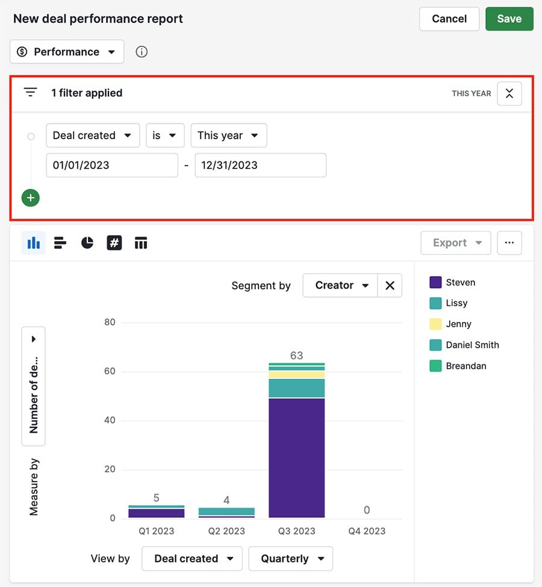Image resolution: width=542 pixels, height=587 pixels.
Task: Select the horizontal bar chart view
Action: [x=60, y=242]
